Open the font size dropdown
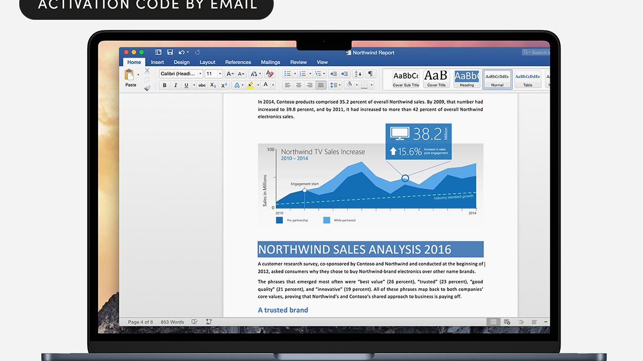The width and height of the screenshot is (643, 361). coord(220,74)
